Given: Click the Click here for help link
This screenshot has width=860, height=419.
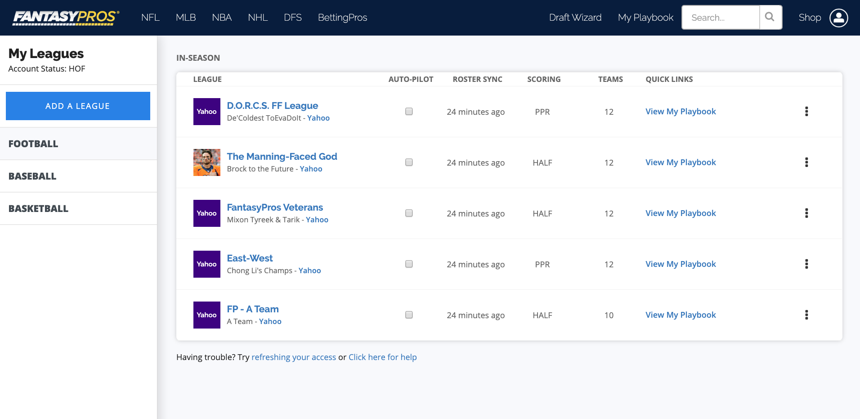Looking at the screenshot, I should pyautogui.click(x=383, y=357).
